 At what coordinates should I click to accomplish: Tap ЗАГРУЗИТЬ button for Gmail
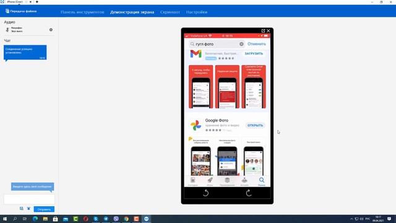click(254, 54)
